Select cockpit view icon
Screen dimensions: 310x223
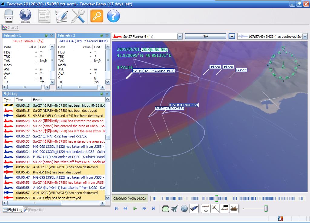[x=166, y=208]
